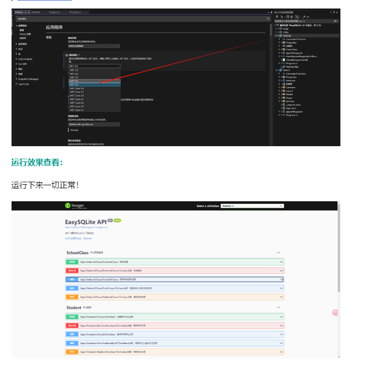Select .NET 6.0 in the target framework list
This screenshot has width=369, height=369.
tap(95, 74)
